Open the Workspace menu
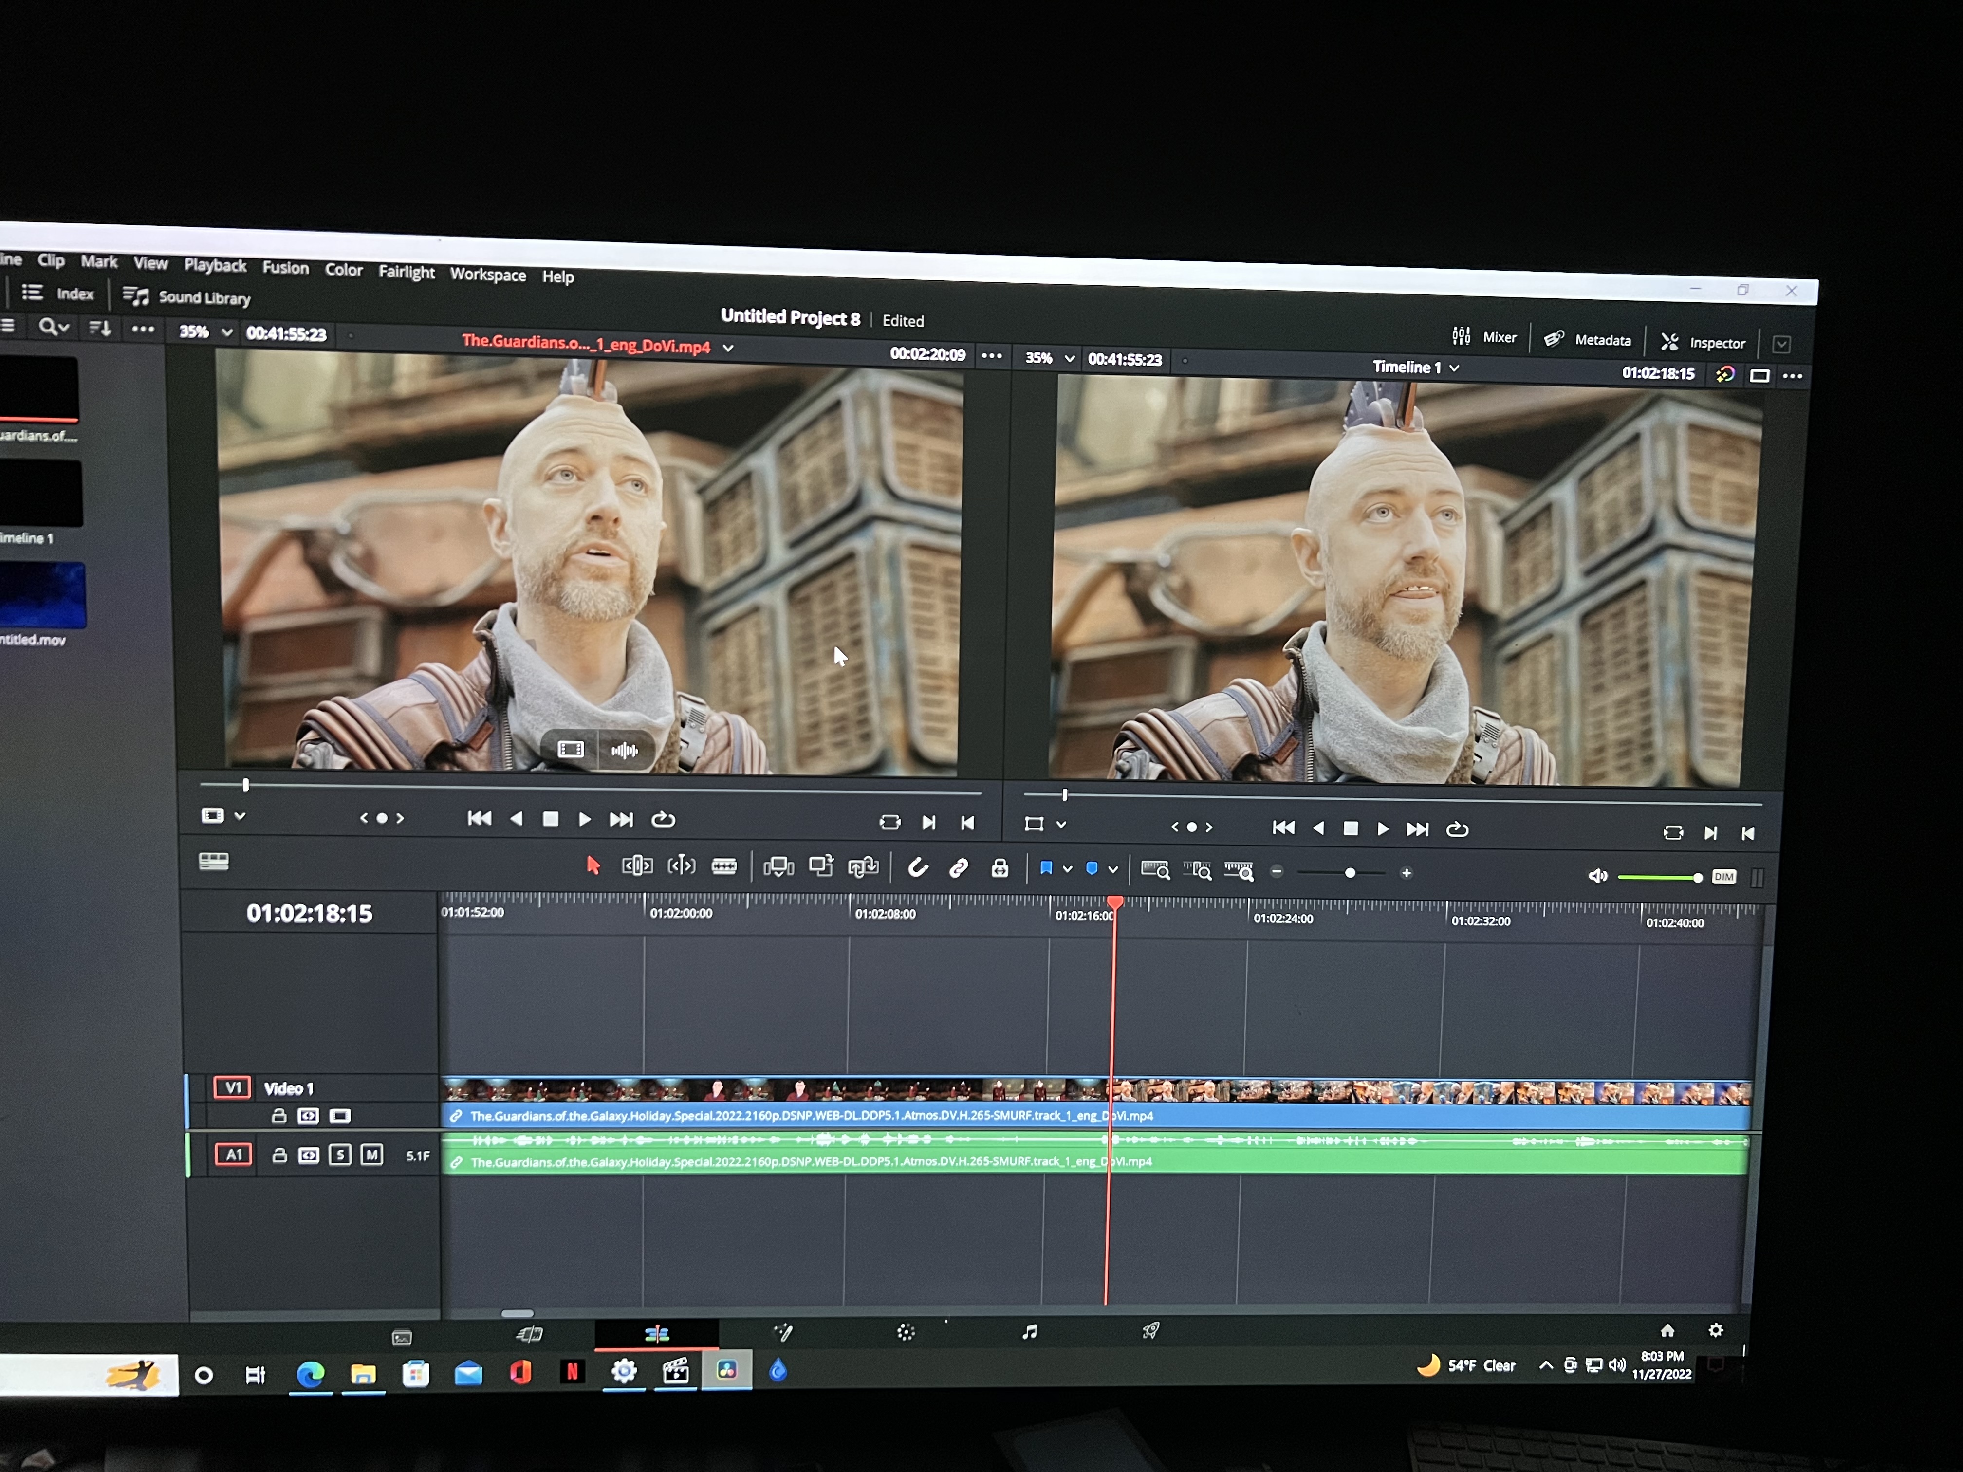 point(488,275)
